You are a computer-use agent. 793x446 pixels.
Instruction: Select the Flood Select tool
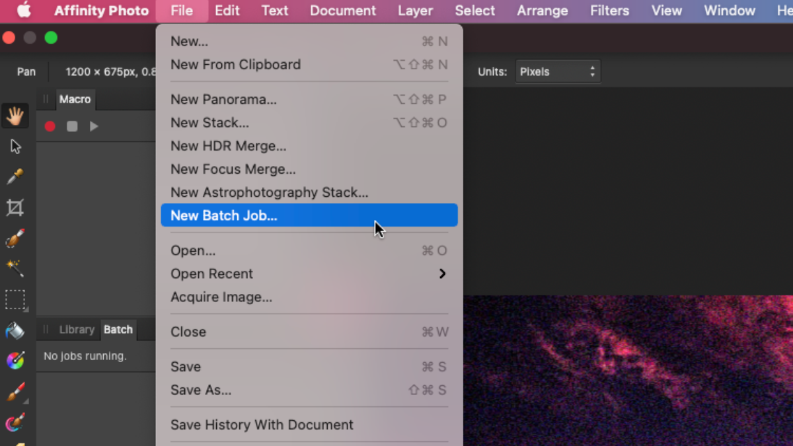point(15,267)
